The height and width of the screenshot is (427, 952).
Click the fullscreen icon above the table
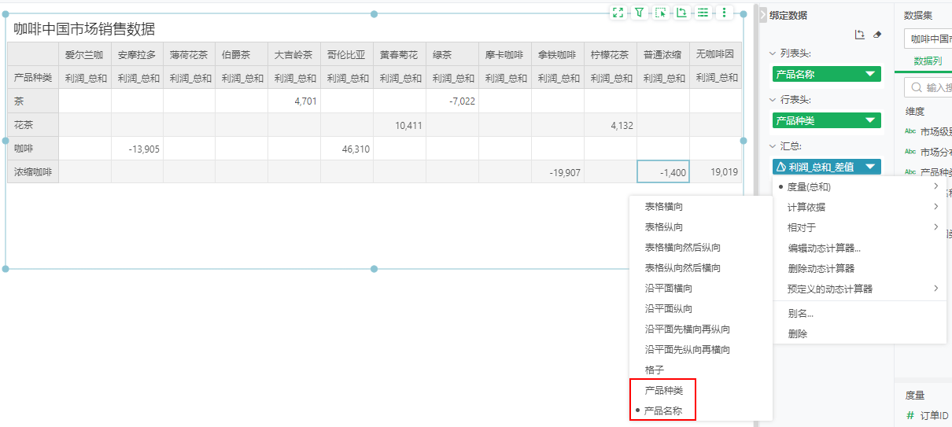coord(618,13)
